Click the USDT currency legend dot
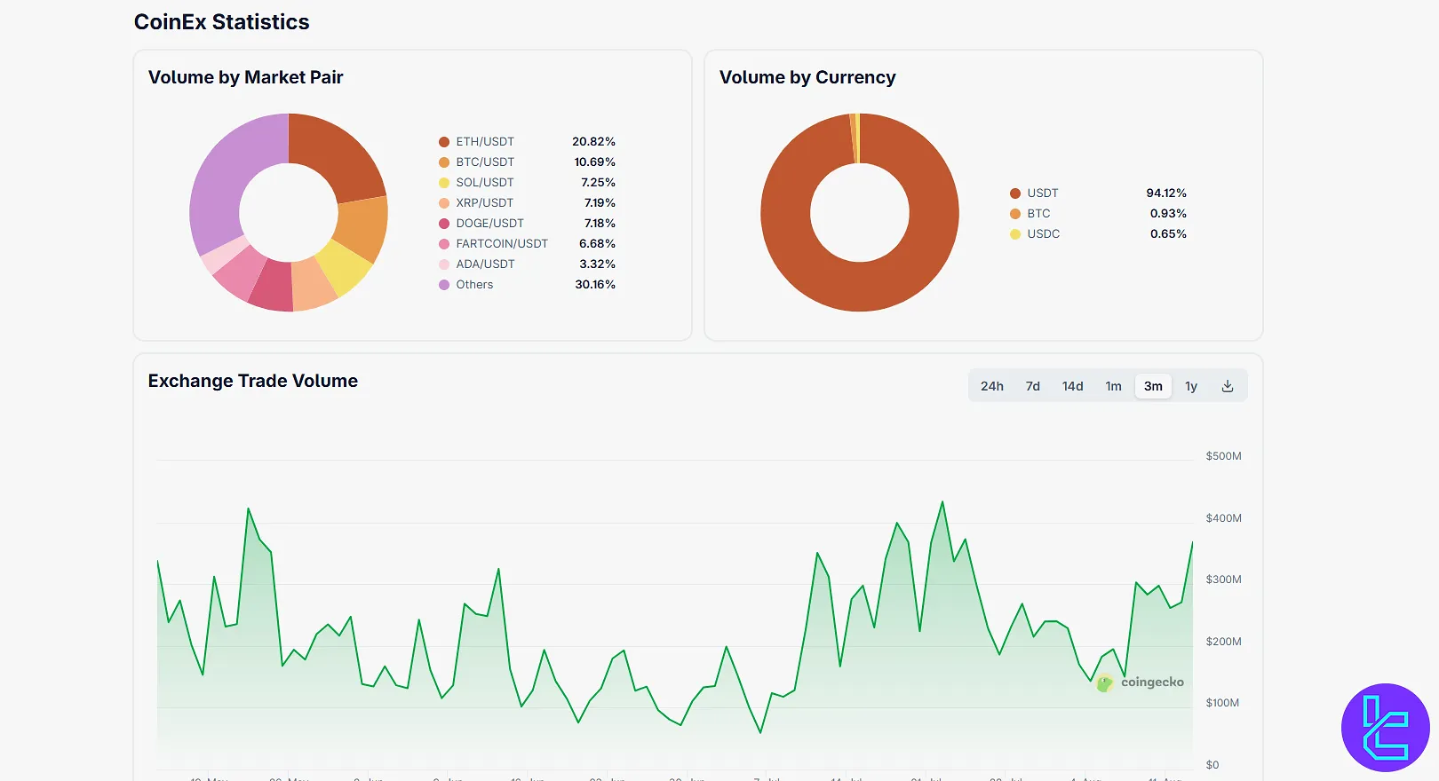Screen dimensions: 1439x781 [1015, 193]
